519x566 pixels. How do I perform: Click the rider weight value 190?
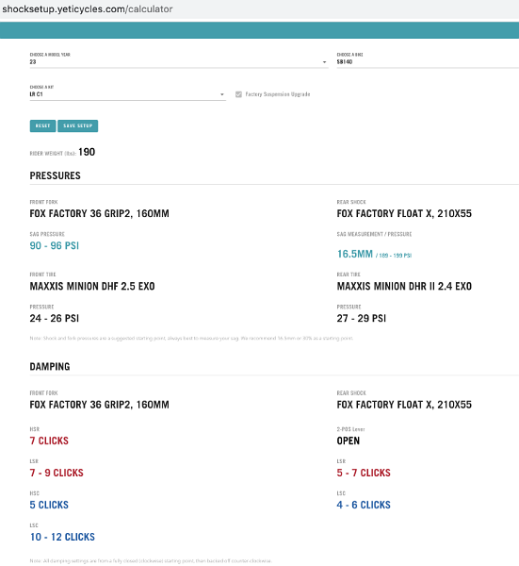(x=87, y=152)
